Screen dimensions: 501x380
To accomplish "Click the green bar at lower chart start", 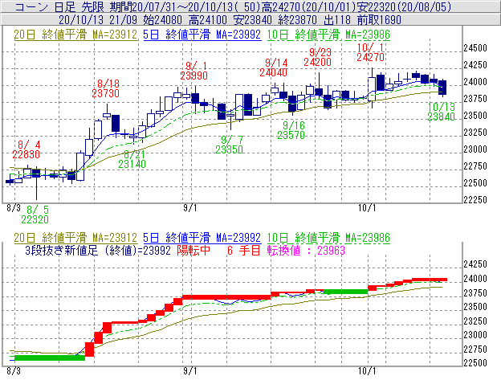I will coord(50,358).
